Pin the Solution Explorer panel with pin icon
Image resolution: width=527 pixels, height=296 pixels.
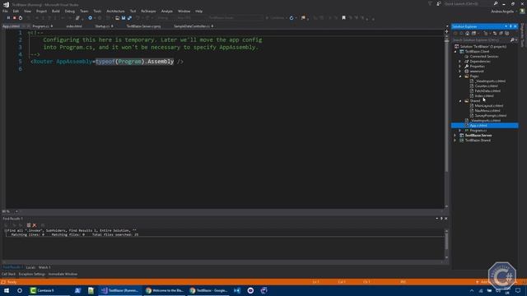click(x=511, y=26)
